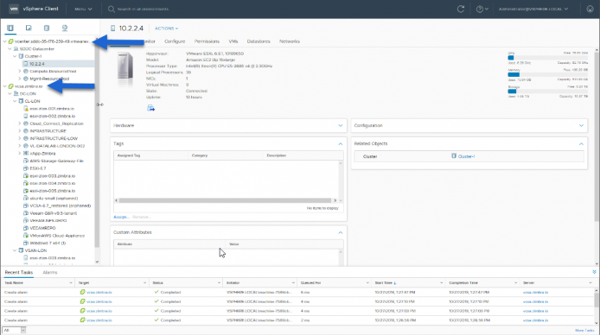The height and width of the screenshot is (335, 600).
Task: Click the powered-on VM icon of esxi-zion-003.zimbra.io
Action: [26, 176]
